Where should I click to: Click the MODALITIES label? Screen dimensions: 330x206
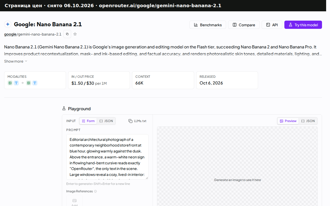[17, 77]
